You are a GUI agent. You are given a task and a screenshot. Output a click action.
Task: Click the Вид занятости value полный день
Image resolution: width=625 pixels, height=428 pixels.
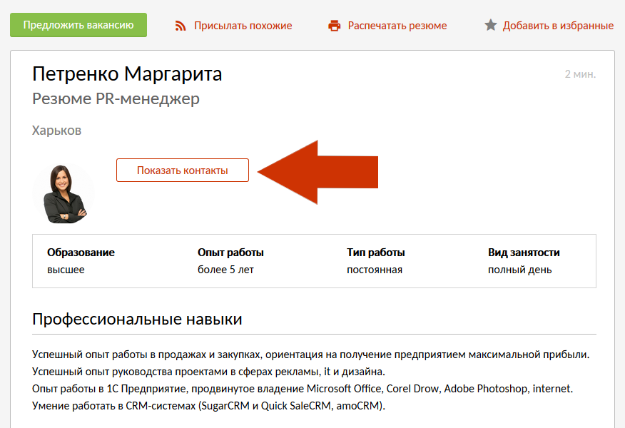(519, 270)
